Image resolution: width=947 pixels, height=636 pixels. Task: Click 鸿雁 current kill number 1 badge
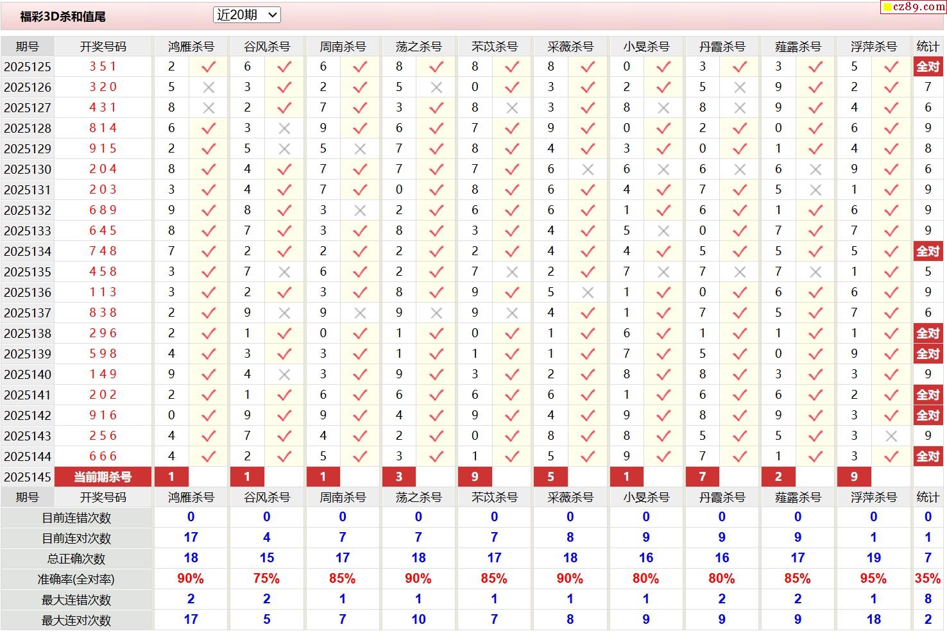coord(171,477)
